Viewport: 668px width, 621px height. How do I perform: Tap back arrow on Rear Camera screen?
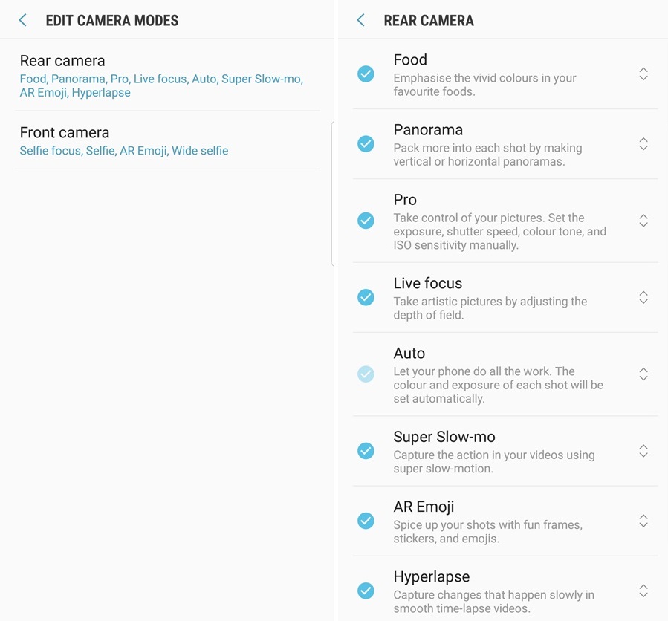[x=361, y=20]
